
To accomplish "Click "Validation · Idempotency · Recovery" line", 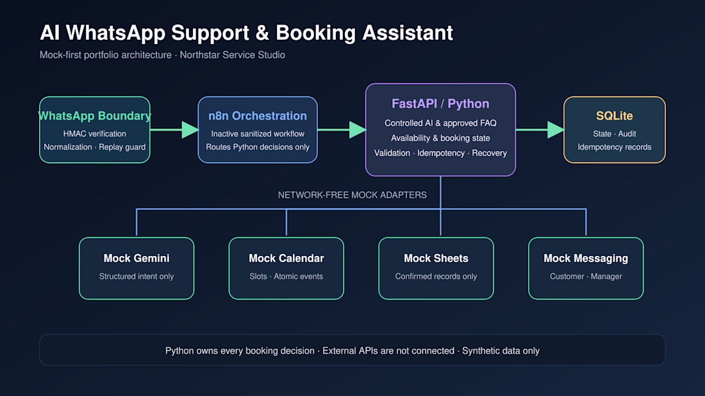I will (441, 153).
